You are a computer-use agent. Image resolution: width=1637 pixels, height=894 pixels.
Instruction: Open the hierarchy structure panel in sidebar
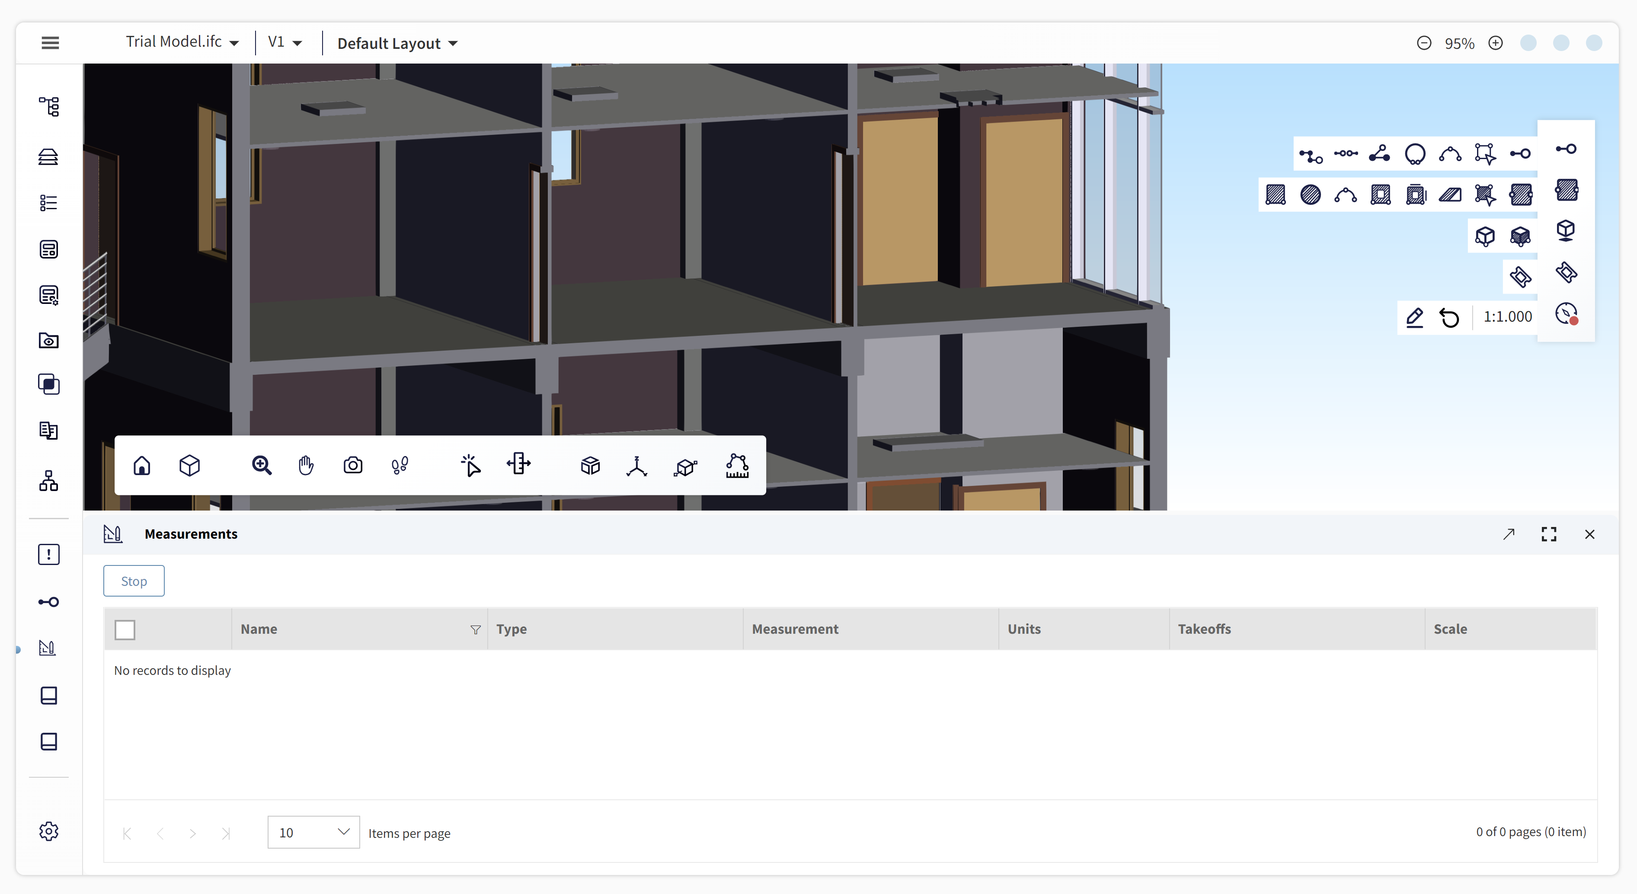click(x=49, y=480)
